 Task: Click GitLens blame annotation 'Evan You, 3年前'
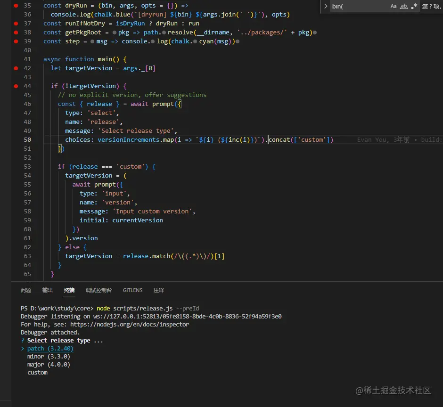[x=384, y=140]
